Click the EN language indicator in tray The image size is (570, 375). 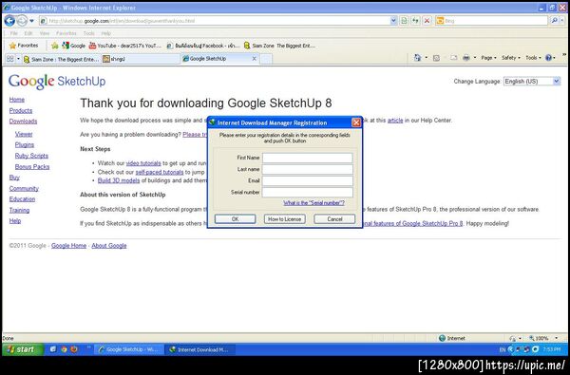[503, 349]
